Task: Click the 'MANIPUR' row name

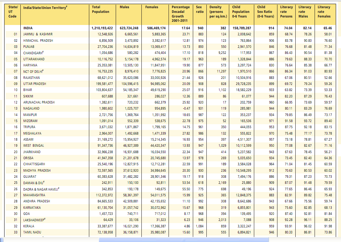Action: 30,115
